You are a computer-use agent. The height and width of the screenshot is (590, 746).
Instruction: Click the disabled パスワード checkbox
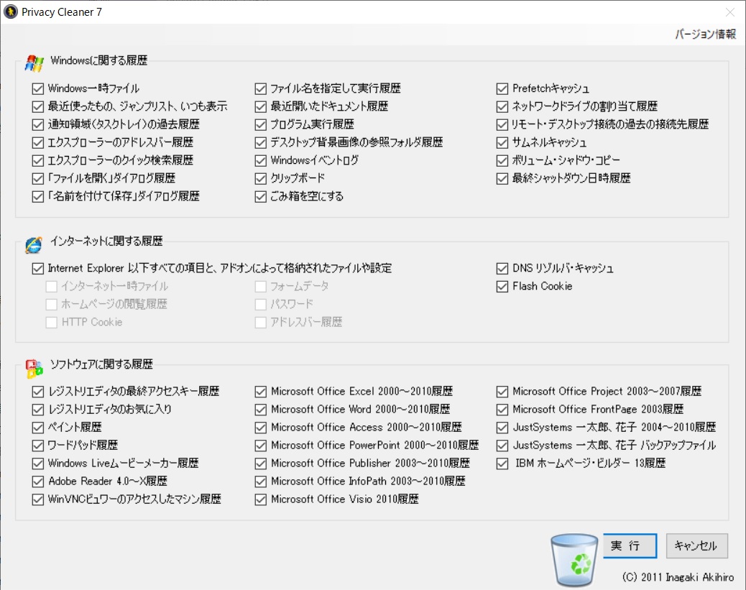click(260, 305)
